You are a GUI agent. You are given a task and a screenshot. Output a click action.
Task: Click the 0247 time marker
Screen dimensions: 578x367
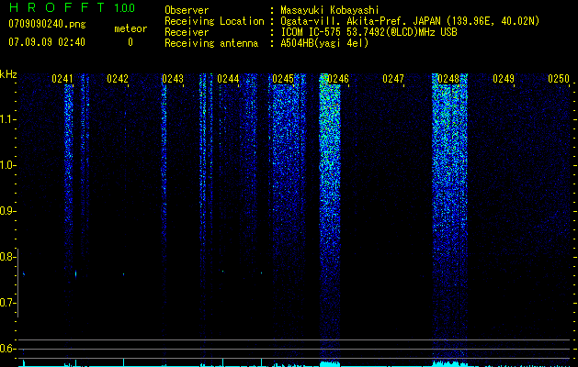[393, 79]
